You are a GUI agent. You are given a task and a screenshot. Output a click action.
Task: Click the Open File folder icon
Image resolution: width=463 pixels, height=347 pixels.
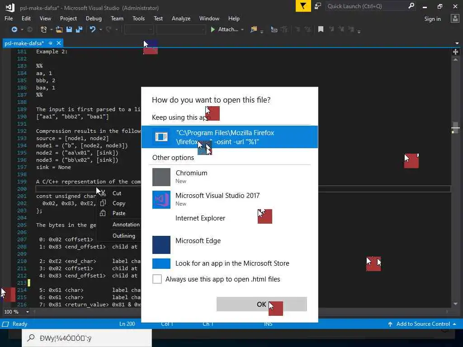(59, 29)
